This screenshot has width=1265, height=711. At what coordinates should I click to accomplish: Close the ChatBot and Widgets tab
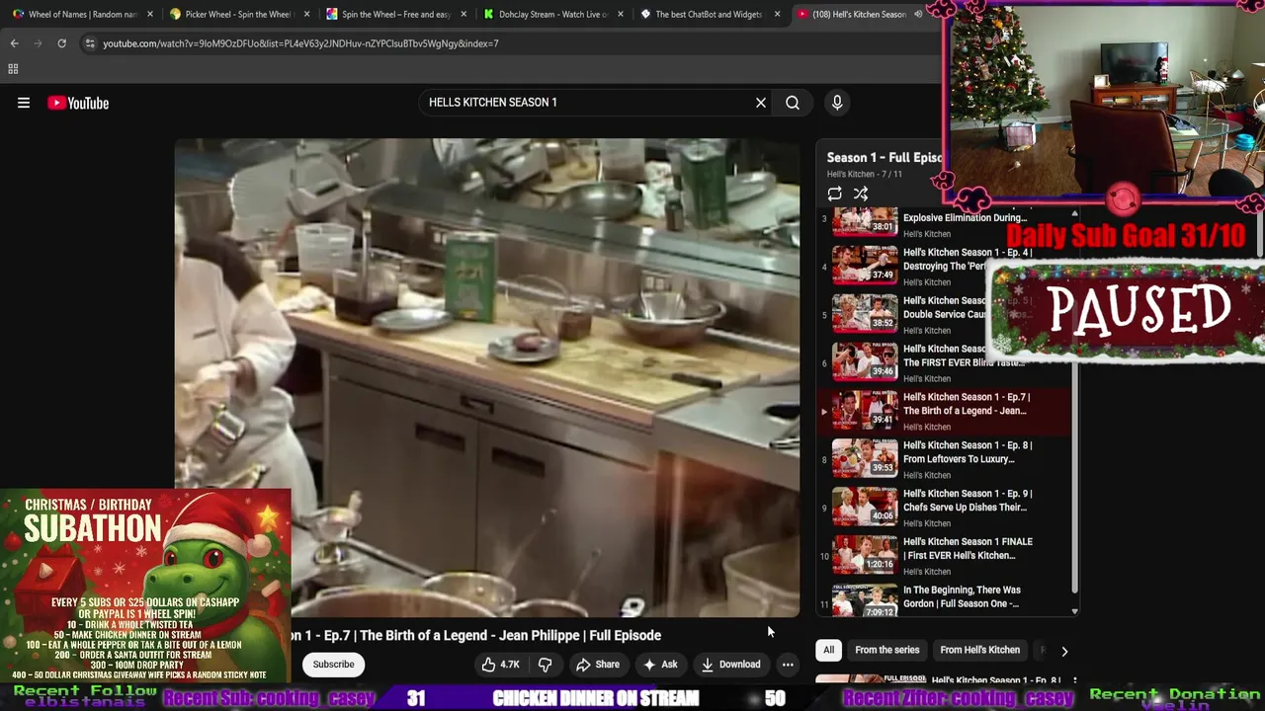point(778,14)
